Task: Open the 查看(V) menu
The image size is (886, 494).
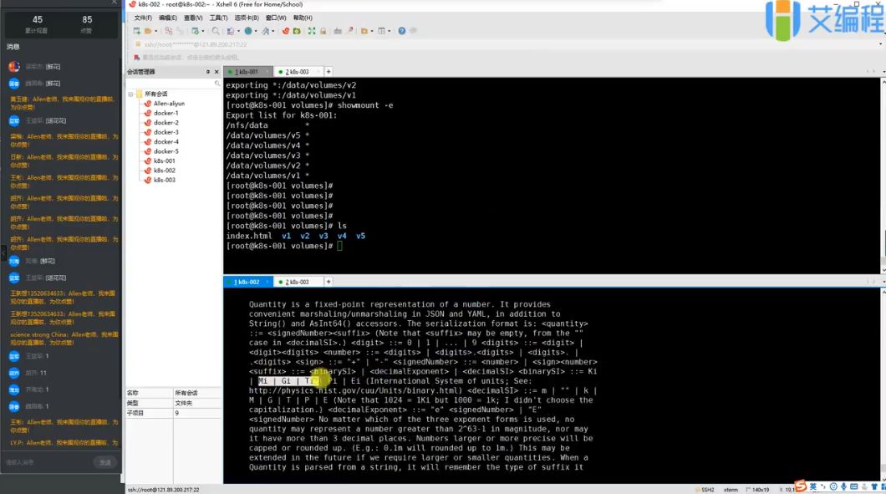Action: click(193, 18)
